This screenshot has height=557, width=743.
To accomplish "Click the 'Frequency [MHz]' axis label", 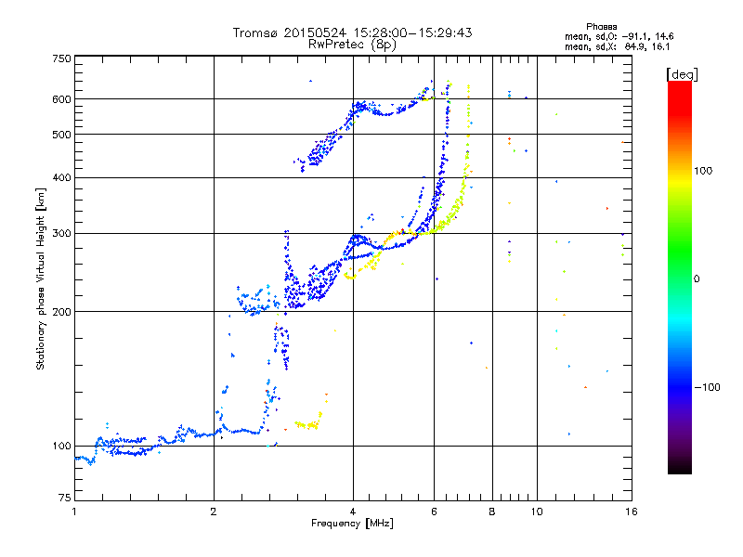I will 352,524.
